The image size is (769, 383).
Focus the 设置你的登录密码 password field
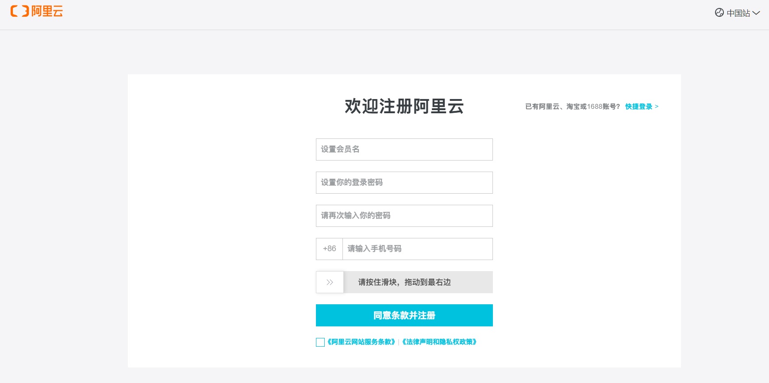tap(404, 183)
